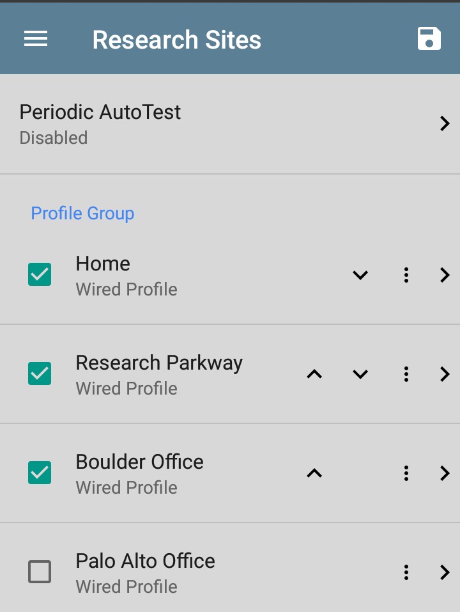The image size is (460, 612).
Task: Save the profile group with the disk icon
Action: (x=429, y=38)
